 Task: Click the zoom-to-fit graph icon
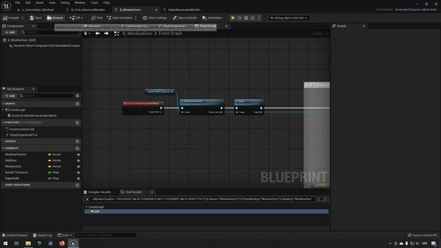click(x=116, y=34)
